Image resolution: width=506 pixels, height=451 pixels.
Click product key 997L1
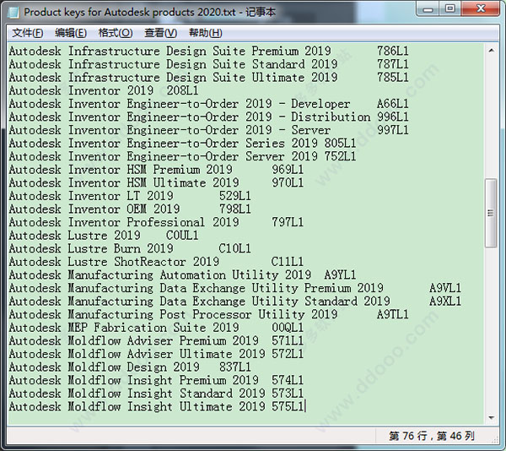tap(393, 130)
